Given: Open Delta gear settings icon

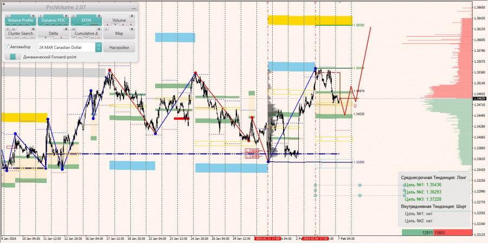Looking at the screenshot, I should (66, 29).
